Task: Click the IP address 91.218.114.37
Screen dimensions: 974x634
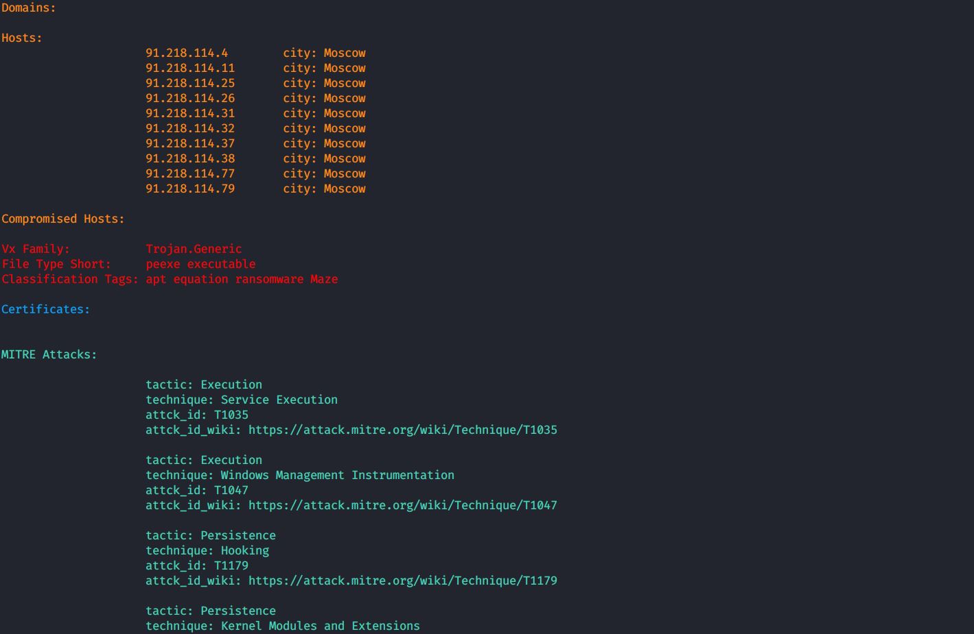Action: [x=190, y=144]
